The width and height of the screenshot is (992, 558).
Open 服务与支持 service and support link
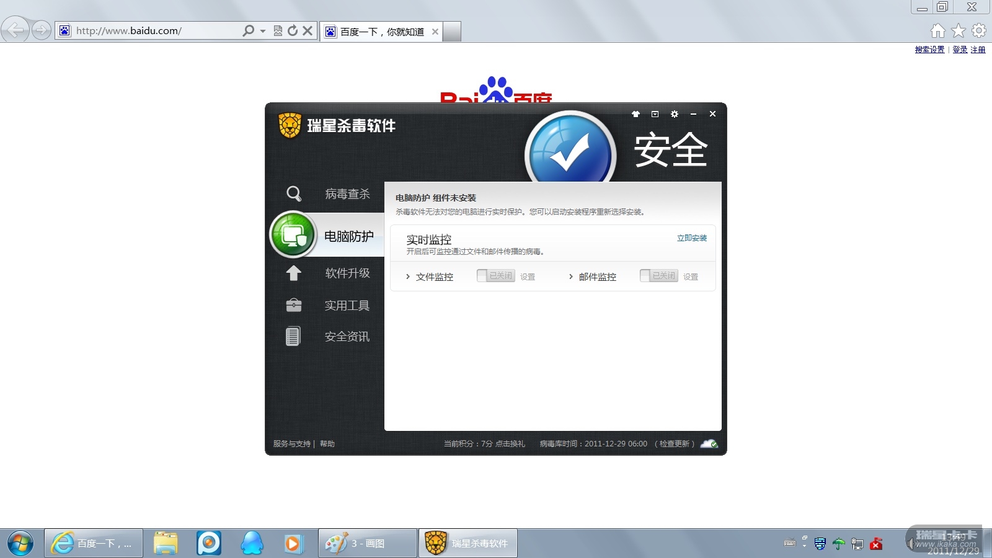292,444
